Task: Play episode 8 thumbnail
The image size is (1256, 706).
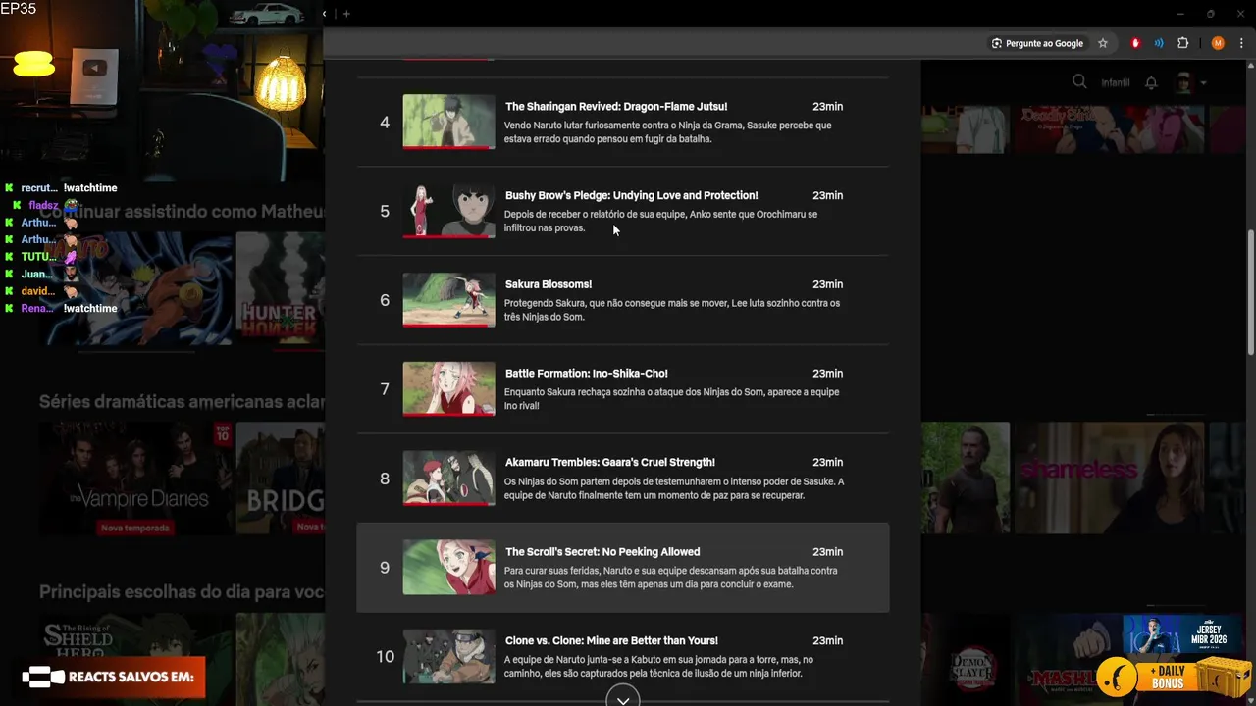Action: pyautogui.click(x=448, y=479)
